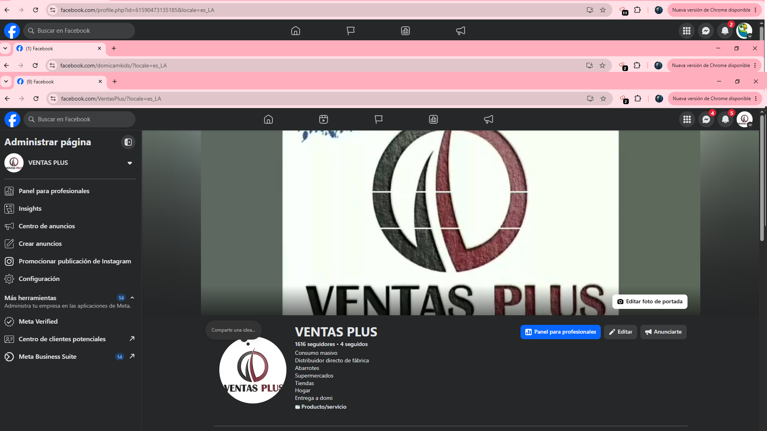Click blue Panel para profesionales button

point(560,332)
